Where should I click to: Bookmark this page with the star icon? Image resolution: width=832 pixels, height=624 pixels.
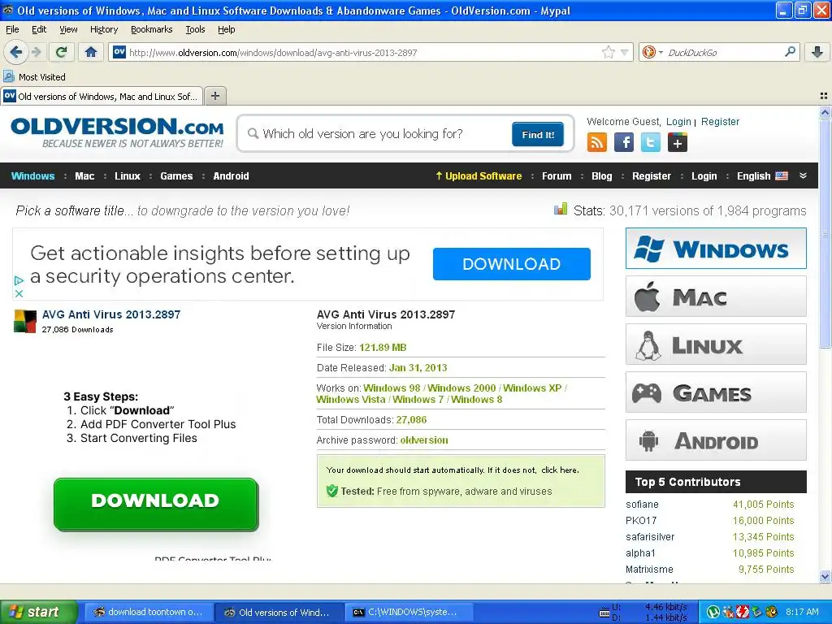608,52
